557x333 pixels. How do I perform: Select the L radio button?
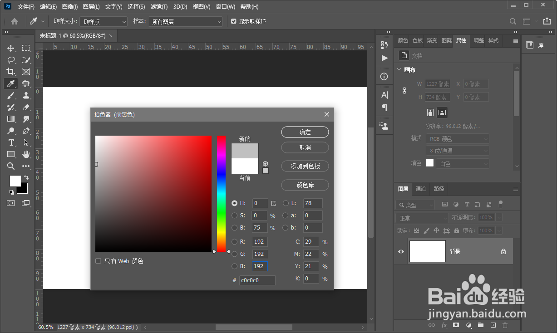(x=286, y=203)
